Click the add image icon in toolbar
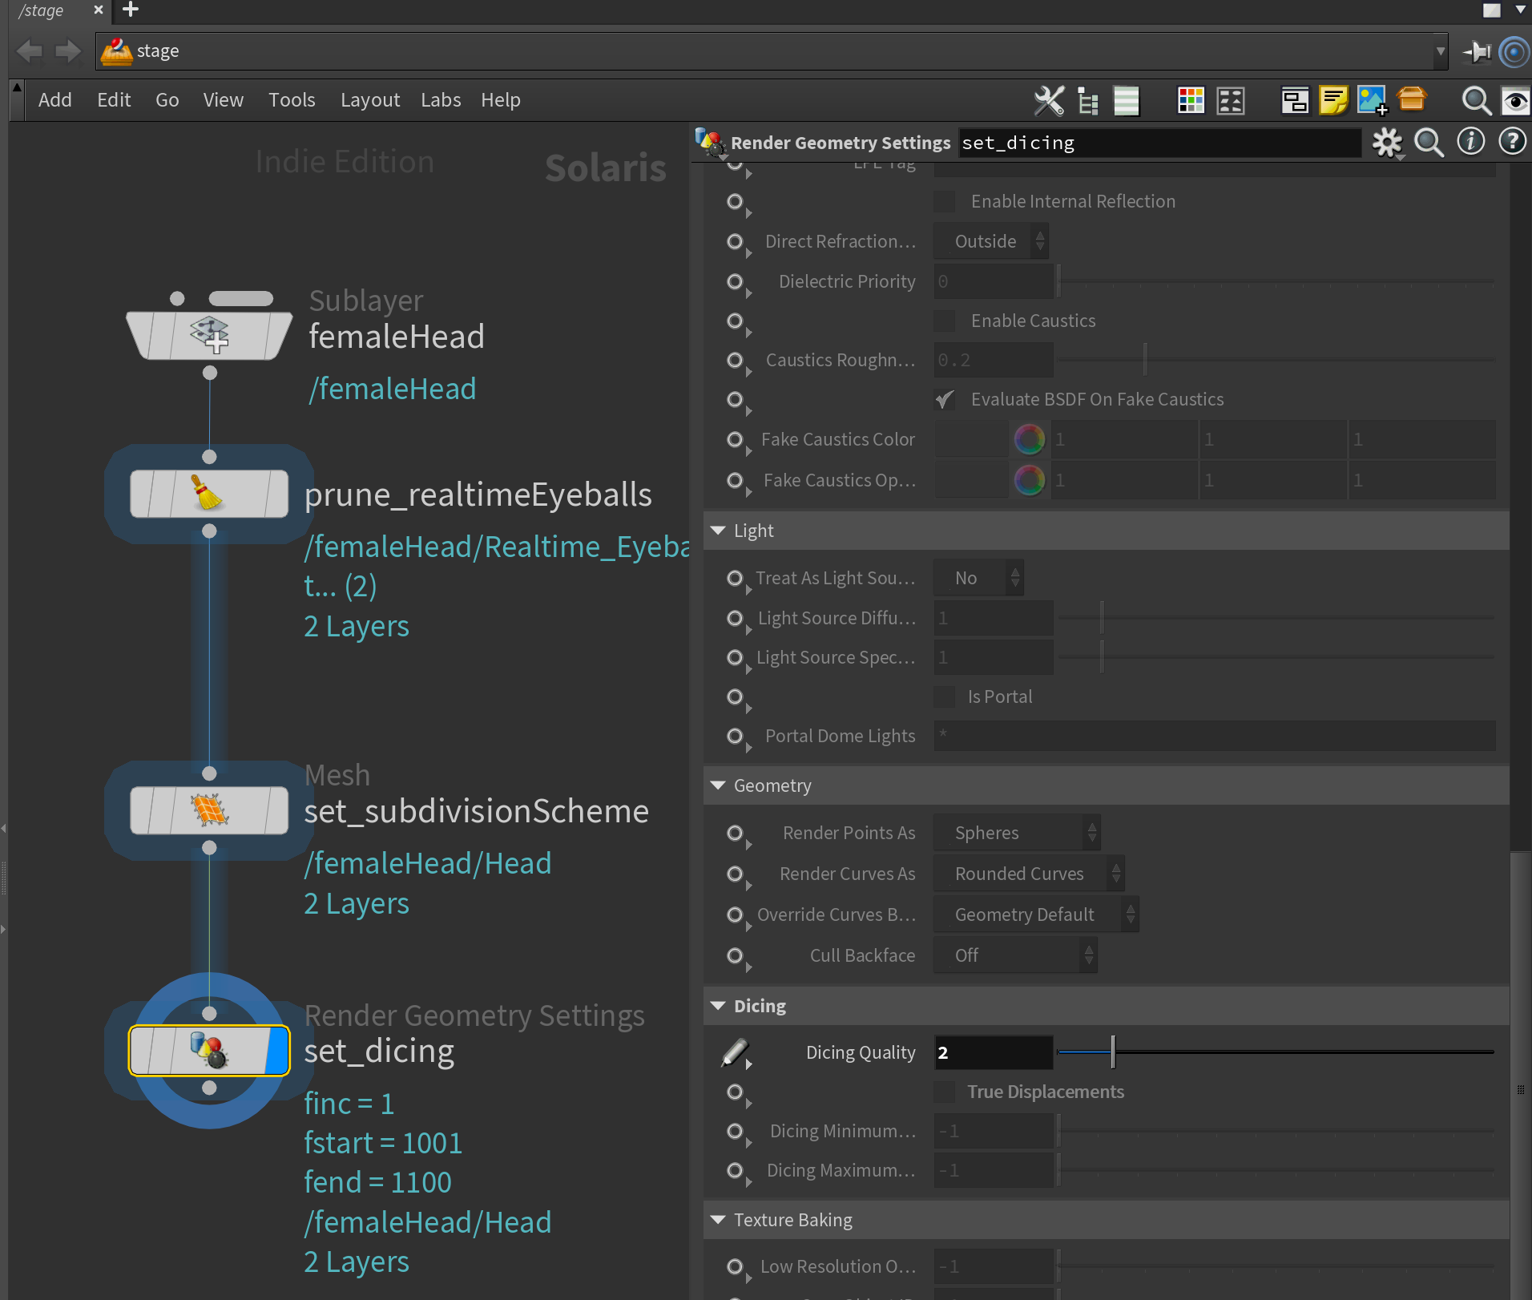Image resolution: width=1532 pixels, height=1300 pixels. [1372, 100]
